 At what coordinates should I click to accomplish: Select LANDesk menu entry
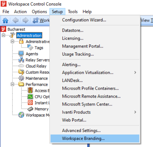[x=95, y=80]
